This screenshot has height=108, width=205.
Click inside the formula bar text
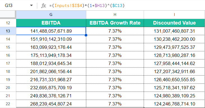pyautogui.click(x=87, y=6)
